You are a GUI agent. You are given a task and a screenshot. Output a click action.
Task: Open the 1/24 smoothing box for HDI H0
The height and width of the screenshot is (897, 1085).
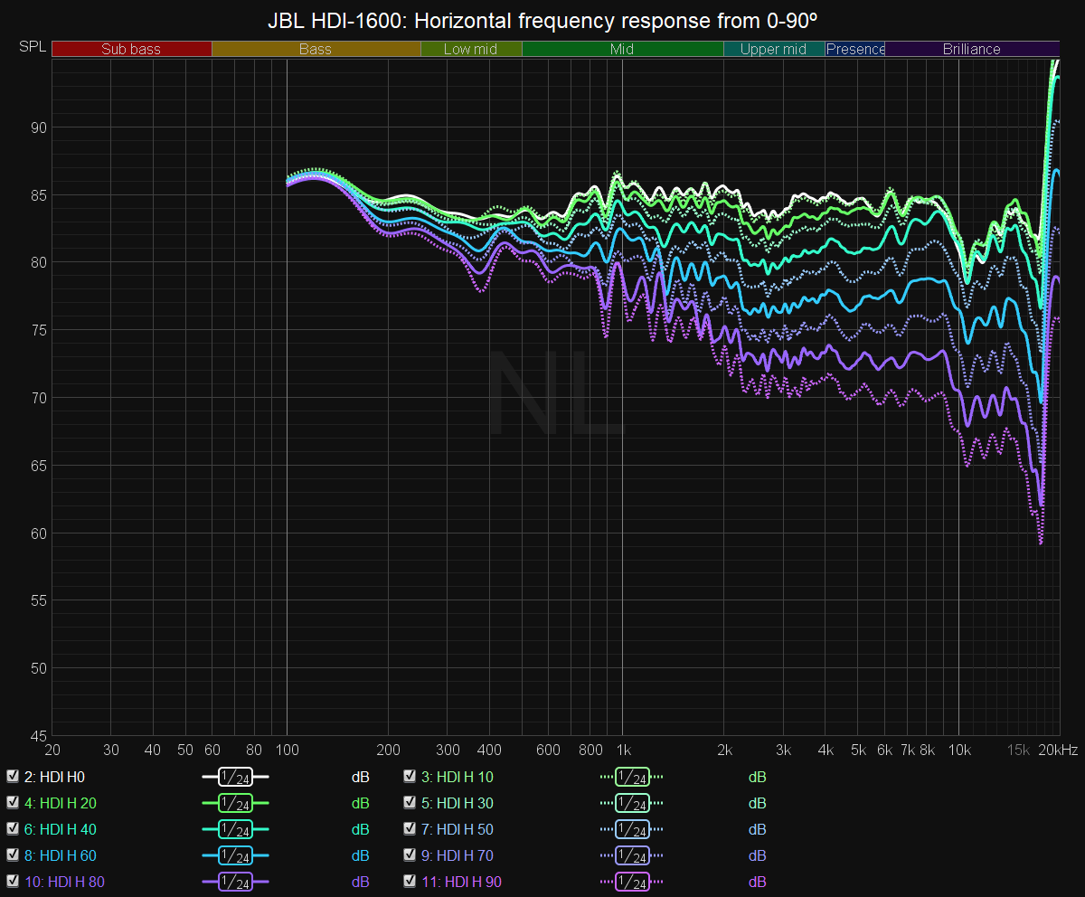(235, 777)
